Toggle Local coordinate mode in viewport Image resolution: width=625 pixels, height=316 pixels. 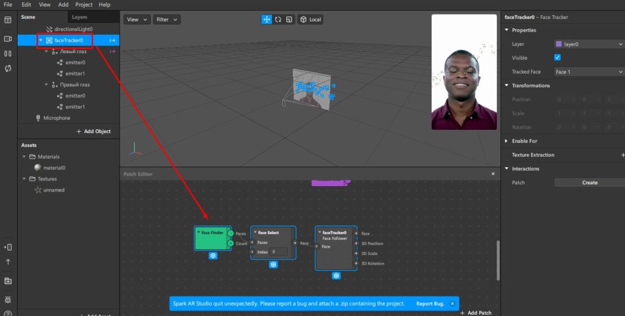coord(310,20)
